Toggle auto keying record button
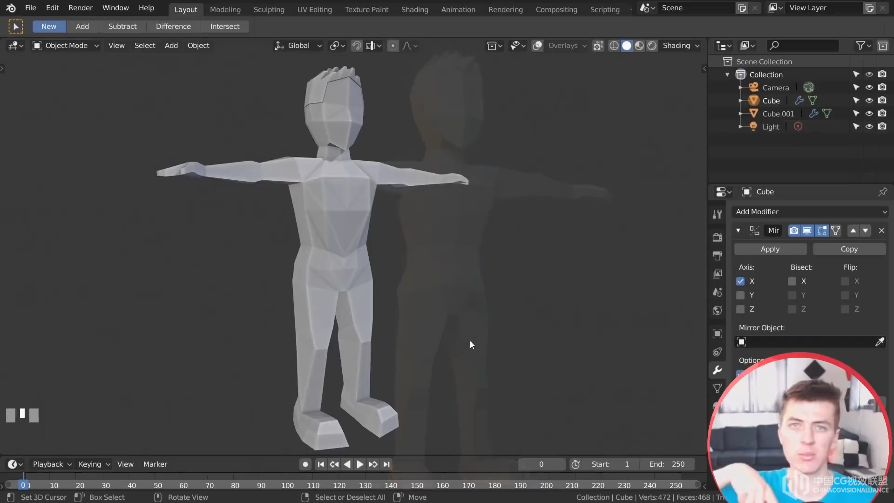Viewport: 894px width, 503px height. [305, 464]
